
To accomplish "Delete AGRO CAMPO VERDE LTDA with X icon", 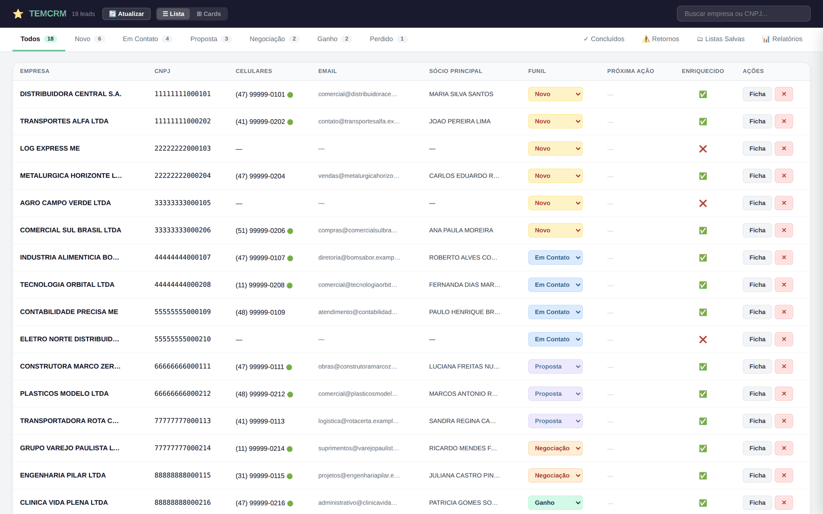I will (x=784, y=203).
